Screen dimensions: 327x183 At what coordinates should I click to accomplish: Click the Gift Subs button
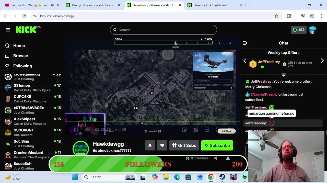tap(184, 145)
